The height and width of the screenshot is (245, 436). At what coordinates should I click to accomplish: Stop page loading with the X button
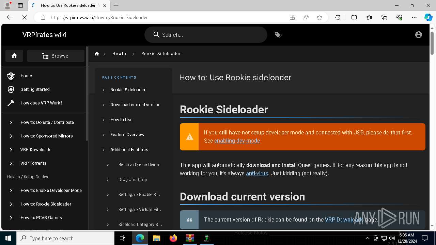(x=25, y=17)
